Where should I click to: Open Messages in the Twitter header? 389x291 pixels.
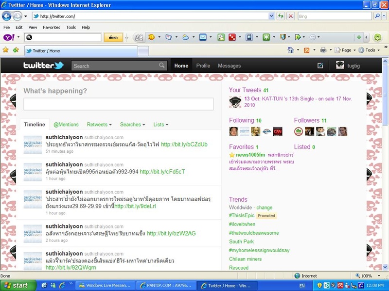(x=229, y=65)
